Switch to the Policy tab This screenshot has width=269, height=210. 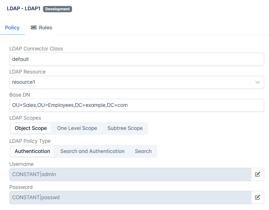click(x=12, y=27)
